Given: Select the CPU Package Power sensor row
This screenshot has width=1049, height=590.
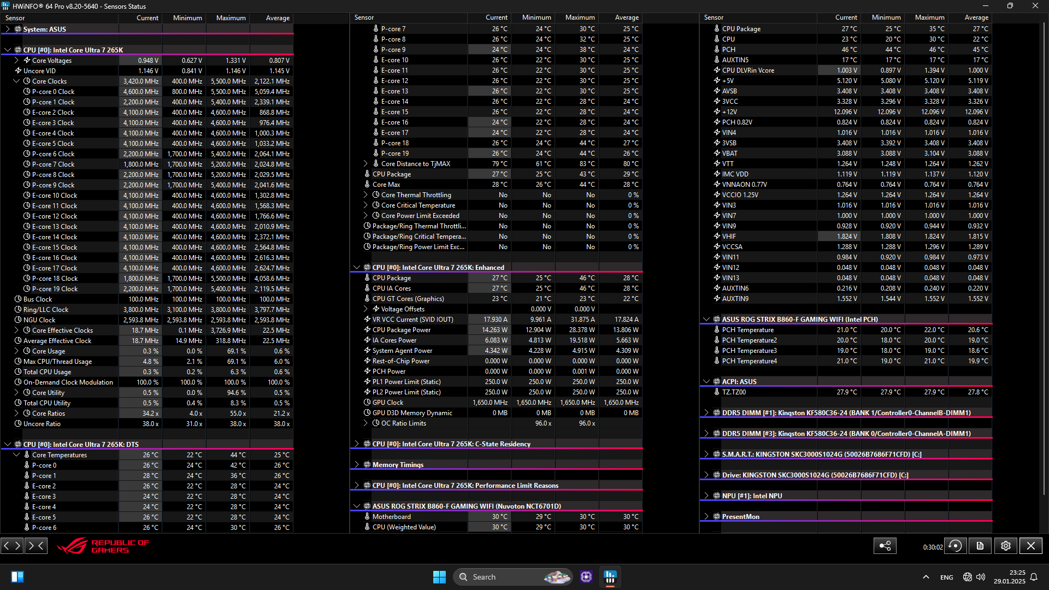Looking at the screenshot, I should [x=402, y=330].
